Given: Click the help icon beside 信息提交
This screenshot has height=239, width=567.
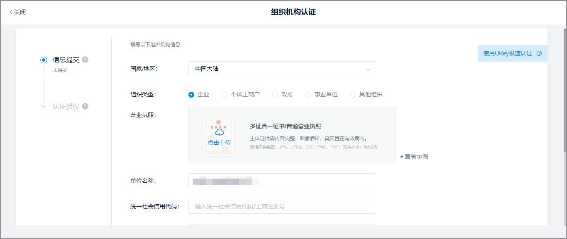Looking at the screenshot, I should [x=85, y=60].
